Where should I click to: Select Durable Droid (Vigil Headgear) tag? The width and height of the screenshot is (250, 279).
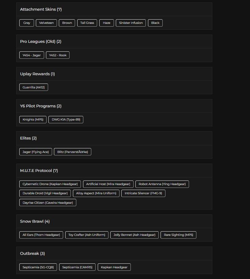click(45, 193)
